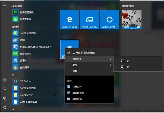Screen dimensions: 164x113
Task: Open Phone Companion tile
Action: point(89,20)
